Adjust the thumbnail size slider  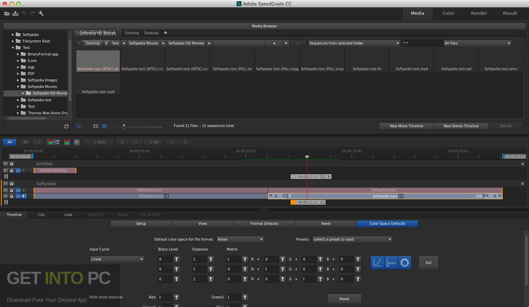click(124, 126)
